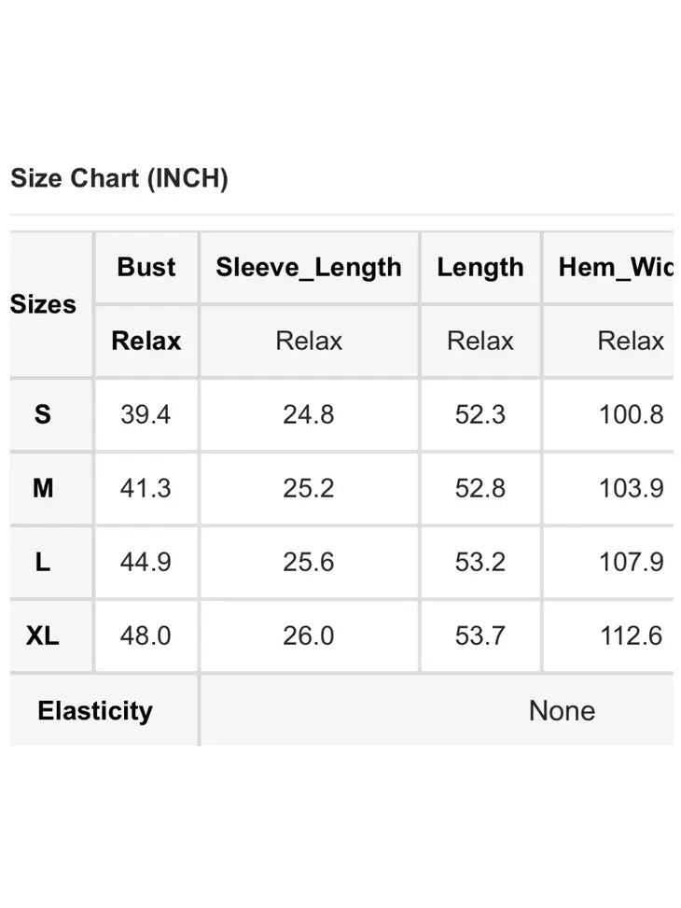Click the Sizes header cell
The width and height of the screenshot is (681, 908).
(x=43, y=304)
